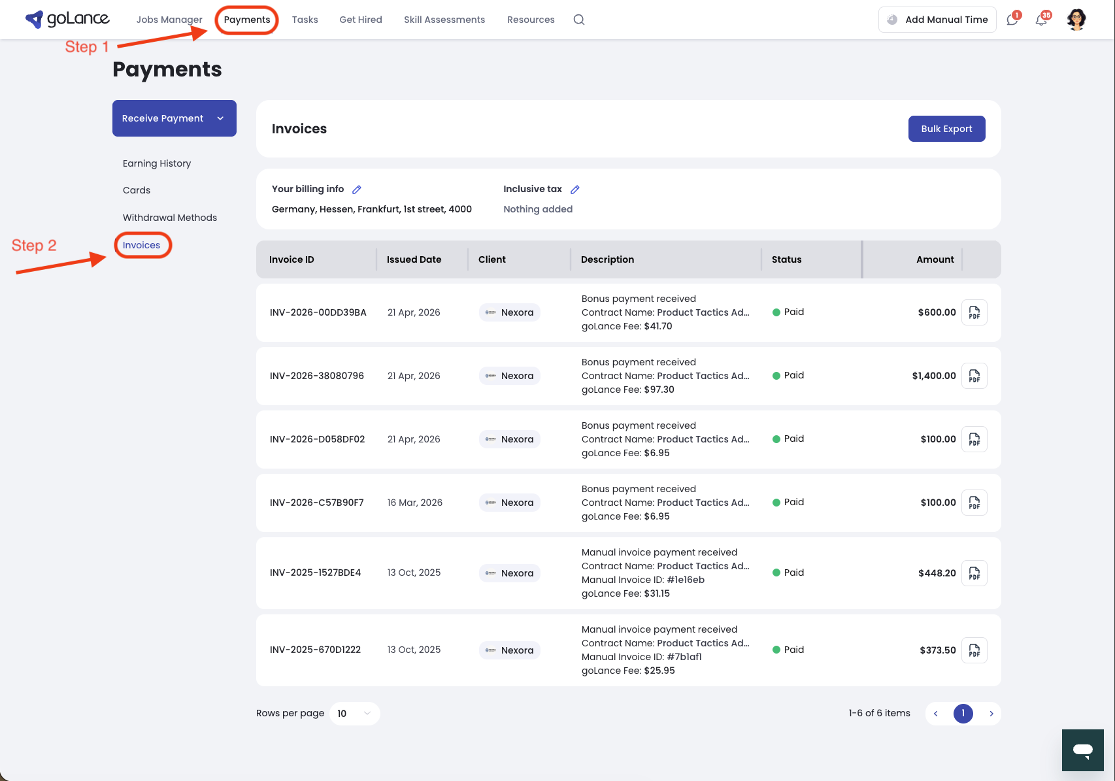1115x781 pixels.
Task: Click the Add Manual Time button
Action: [937, 20]
